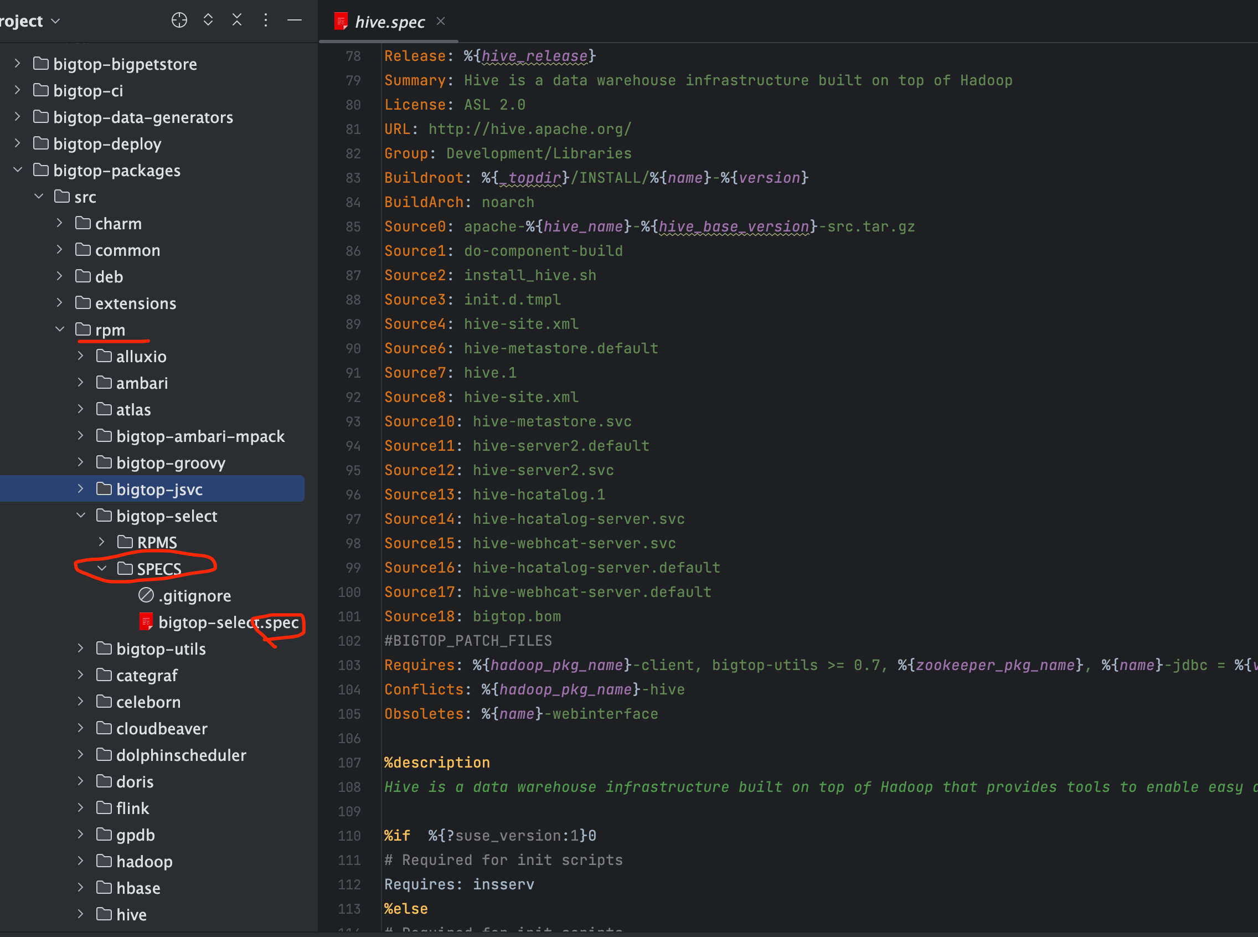
Task: Open the project panel options menu (three dots)
Action: pyautogui.click(x=265, y=20)
